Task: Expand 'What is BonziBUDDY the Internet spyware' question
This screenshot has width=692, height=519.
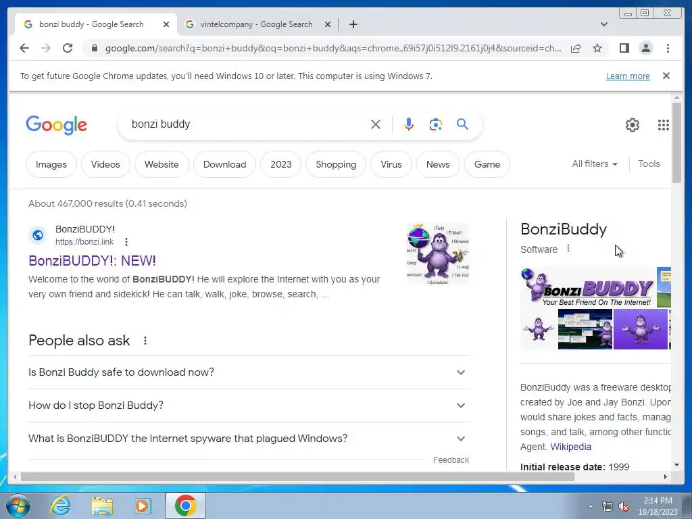Action: (x=248, y=439)
